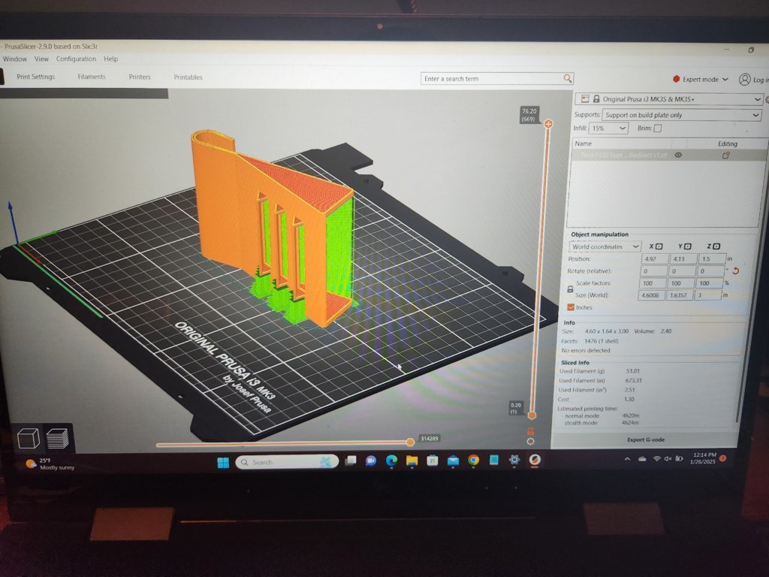
Task: Select the object row in object list
Action: (x=669, y=155)
